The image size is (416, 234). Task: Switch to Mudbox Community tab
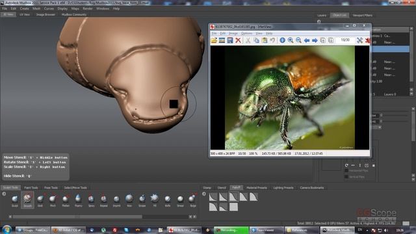[74, 14]
